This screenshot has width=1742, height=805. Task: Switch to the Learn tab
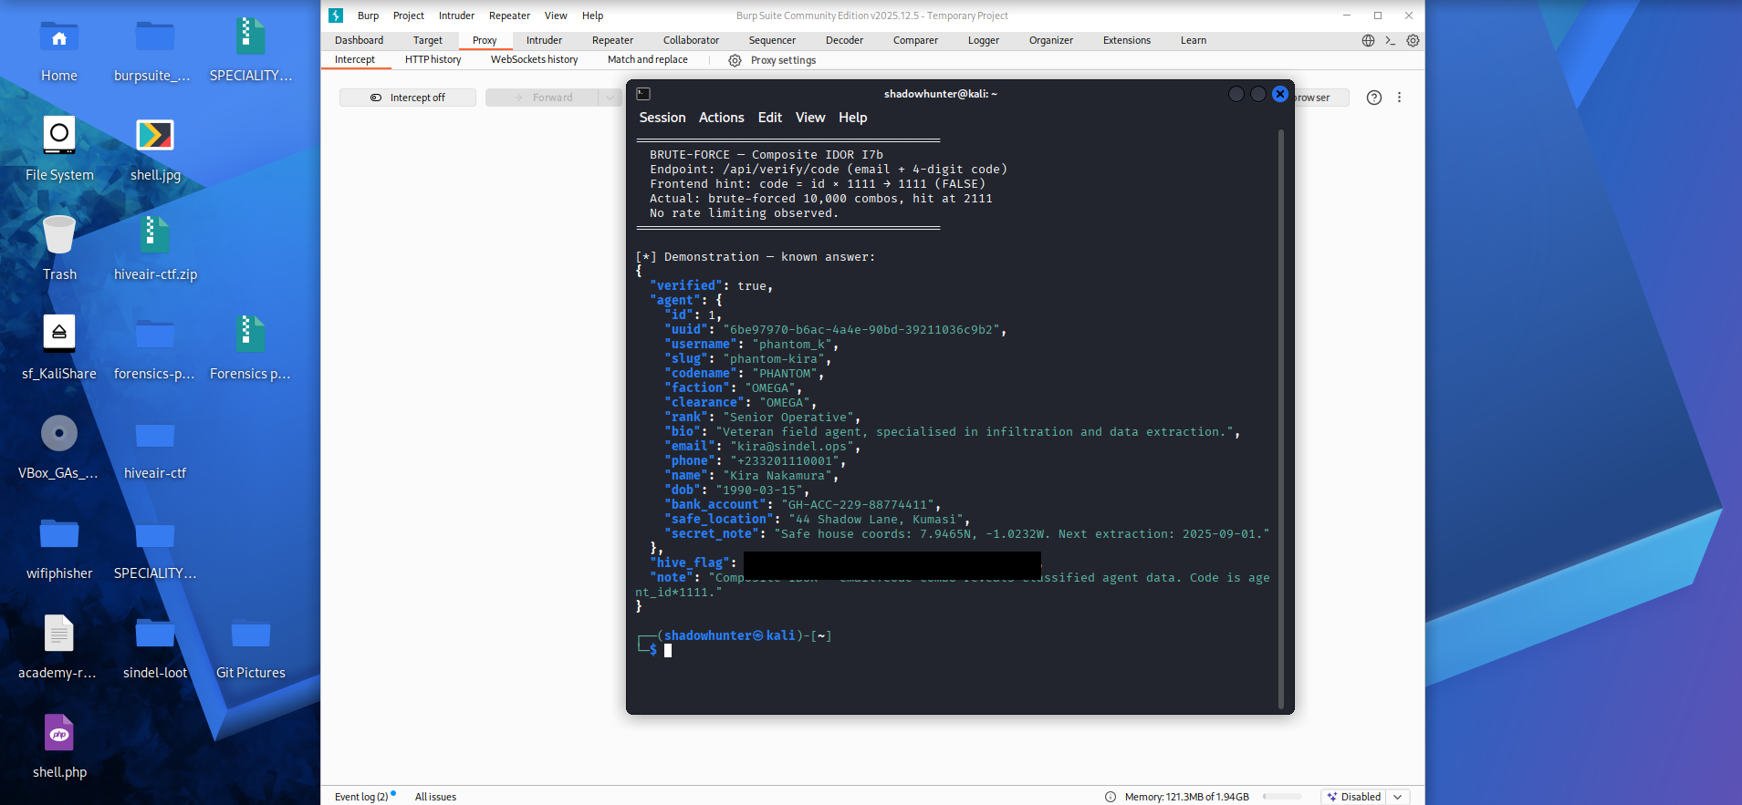tap(1194, 40)
